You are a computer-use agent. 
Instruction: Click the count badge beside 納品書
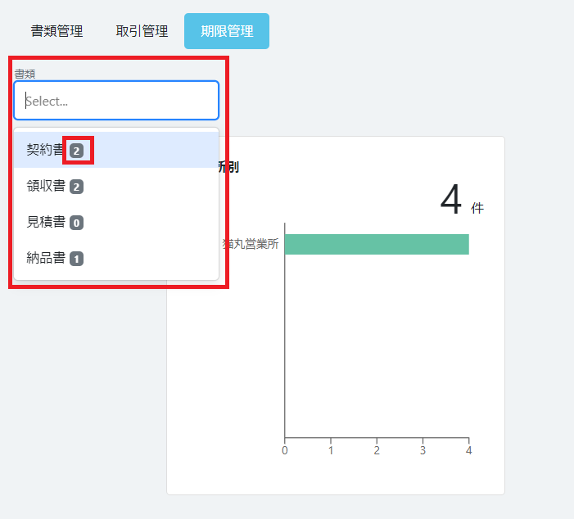76,259
